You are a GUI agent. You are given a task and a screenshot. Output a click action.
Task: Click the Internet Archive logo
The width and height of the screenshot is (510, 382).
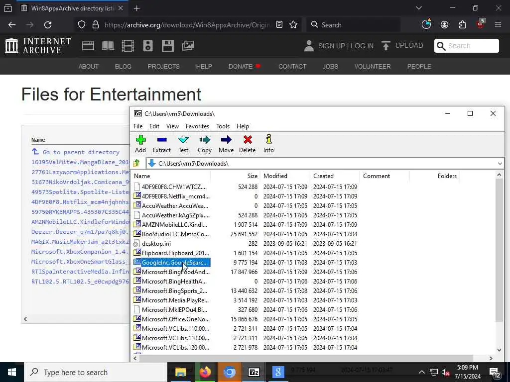click(x=38, y=45)
